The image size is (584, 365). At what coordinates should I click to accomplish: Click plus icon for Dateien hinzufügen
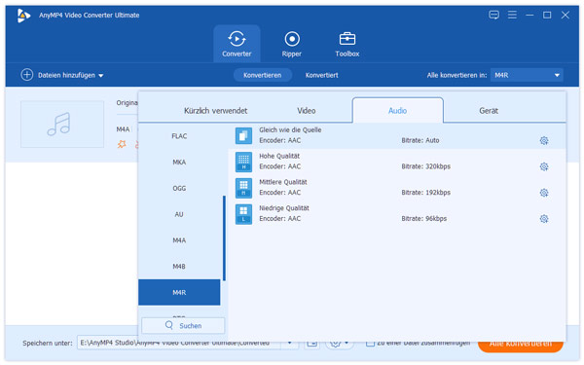click(27, 75)
